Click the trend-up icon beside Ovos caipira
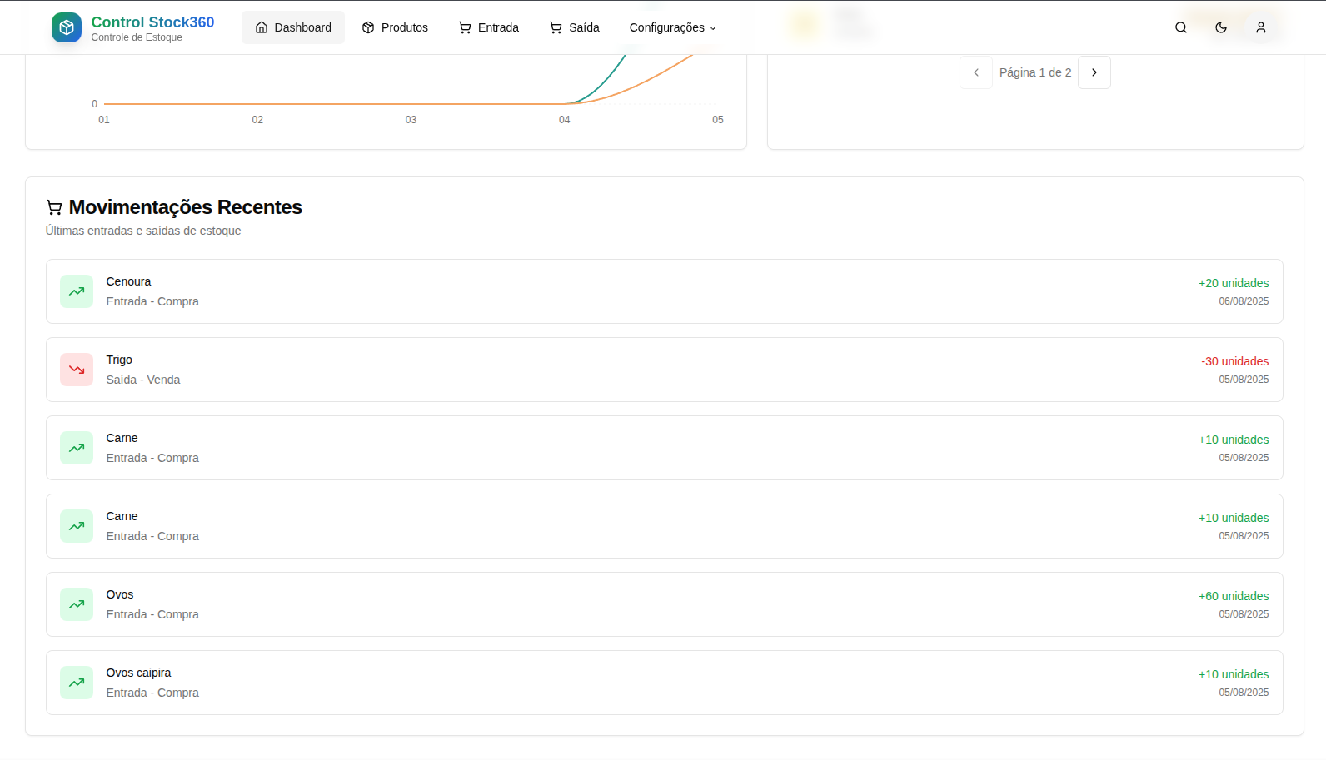1326x760 pixels. 77,683
